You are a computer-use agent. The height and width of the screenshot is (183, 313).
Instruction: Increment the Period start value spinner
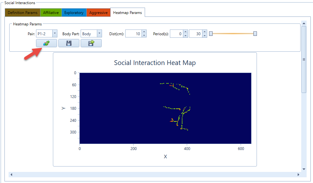tap(186, 32)
